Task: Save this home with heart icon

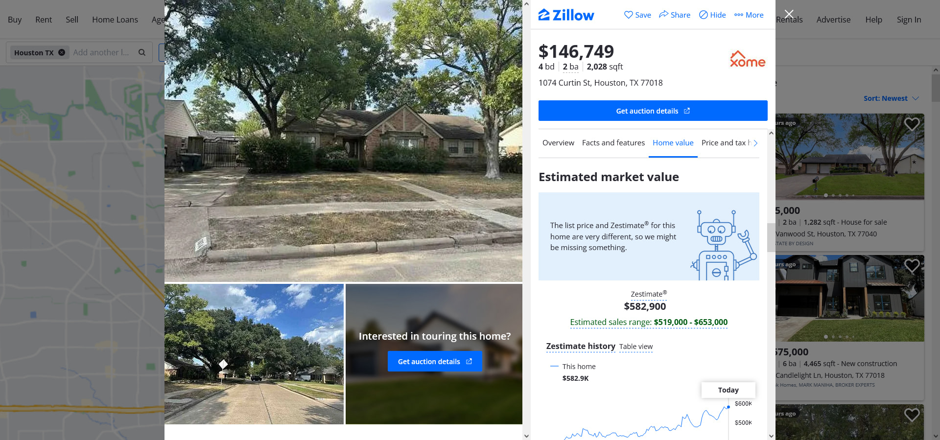Action: 637,15
